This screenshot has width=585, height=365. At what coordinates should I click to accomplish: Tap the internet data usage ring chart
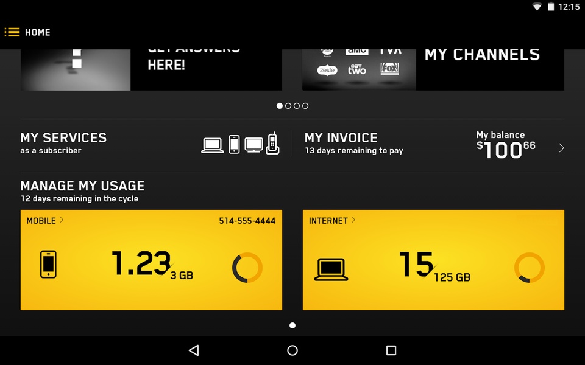click(x=530, y=268)
